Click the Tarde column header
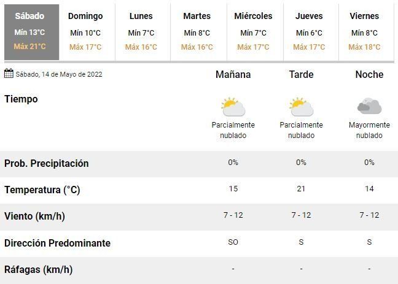The image size is (398, 284). (x=301, y=75)
